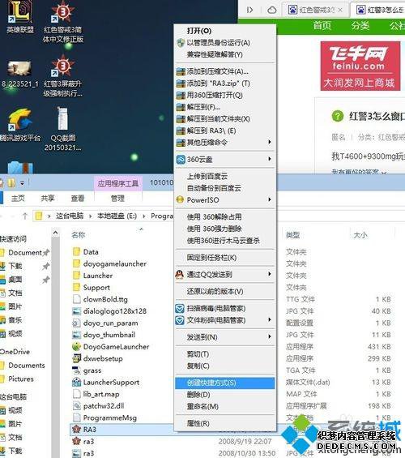Choose 创建快捷方式(S) in context menu
This screenshot has height=458, width=405.
[225, 383]
